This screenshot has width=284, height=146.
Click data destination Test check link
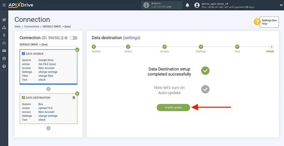(x=42, y=120)
